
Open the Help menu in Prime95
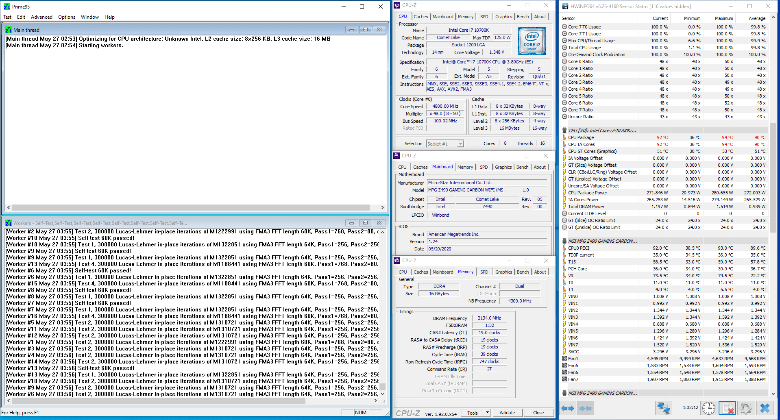point(109,17)
